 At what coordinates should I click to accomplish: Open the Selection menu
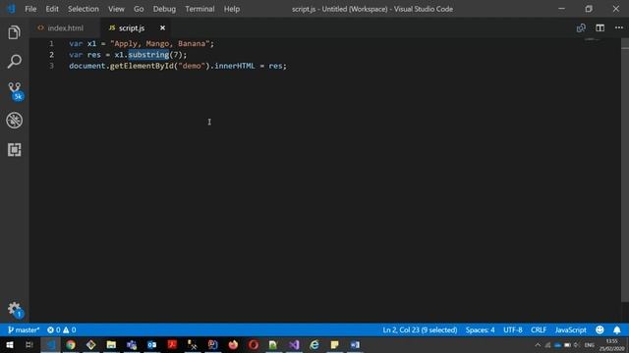pyautogui.click(x=83, y=9)
